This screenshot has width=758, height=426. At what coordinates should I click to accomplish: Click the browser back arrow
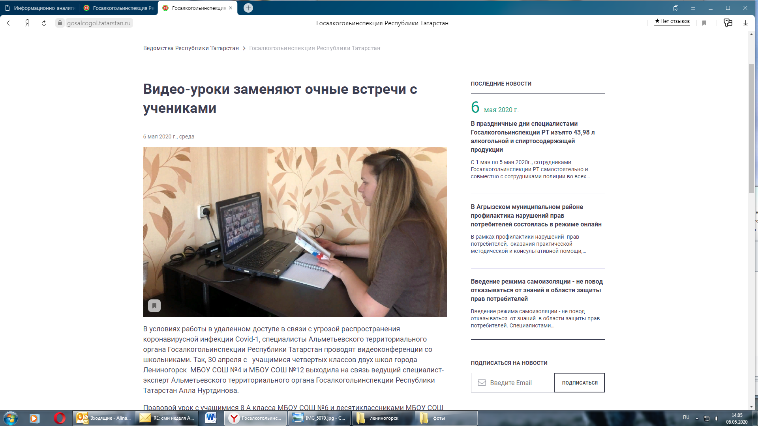(x=9, y=23)
